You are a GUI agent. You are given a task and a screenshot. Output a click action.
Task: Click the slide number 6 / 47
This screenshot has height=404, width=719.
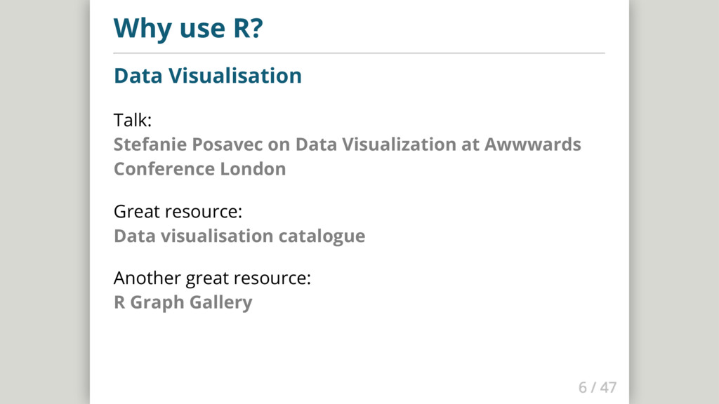598,387
